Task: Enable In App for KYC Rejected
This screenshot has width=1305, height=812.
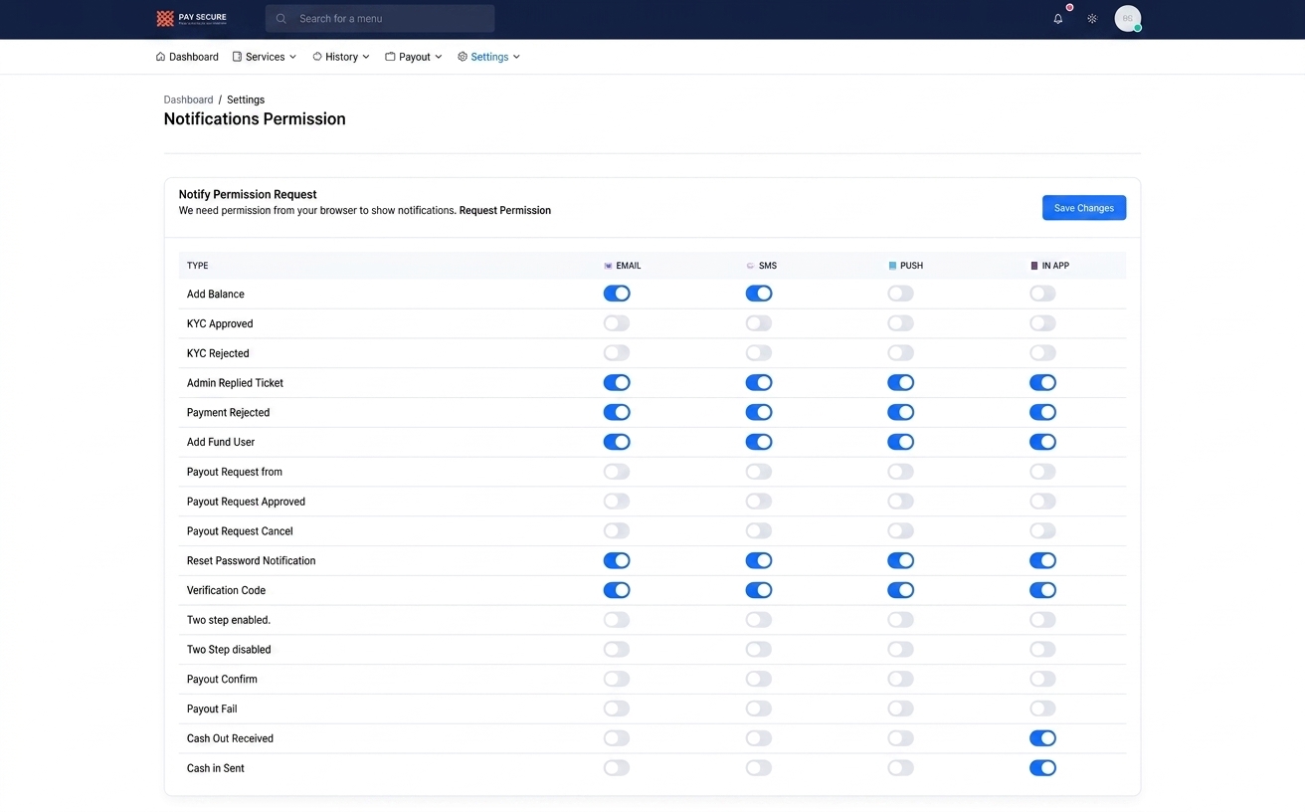Action: click(1042, 353)
